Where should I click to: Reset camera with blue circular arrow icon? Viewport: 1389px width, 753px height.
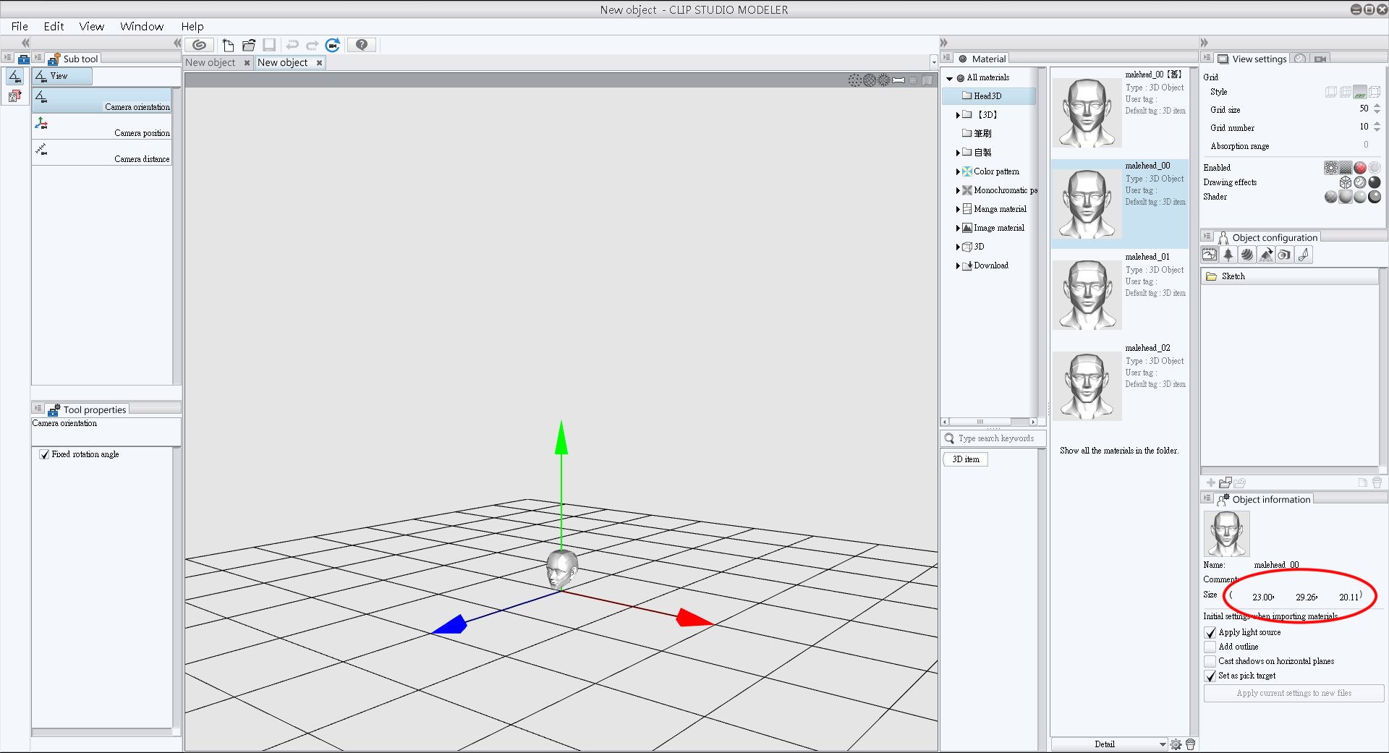(333, 45)
